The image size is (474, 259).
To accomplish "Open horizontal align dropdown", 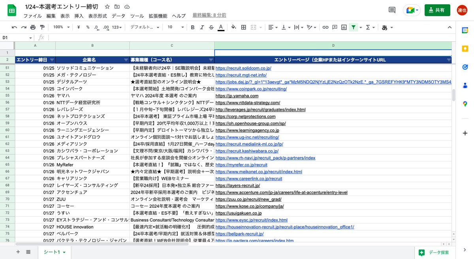I will 273,27.
